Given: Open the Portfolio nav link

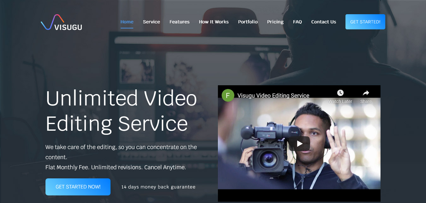Looking at the screenshot, I should pos(248,22).
